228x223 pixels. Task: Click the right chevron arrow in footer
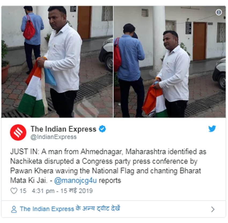213,209
